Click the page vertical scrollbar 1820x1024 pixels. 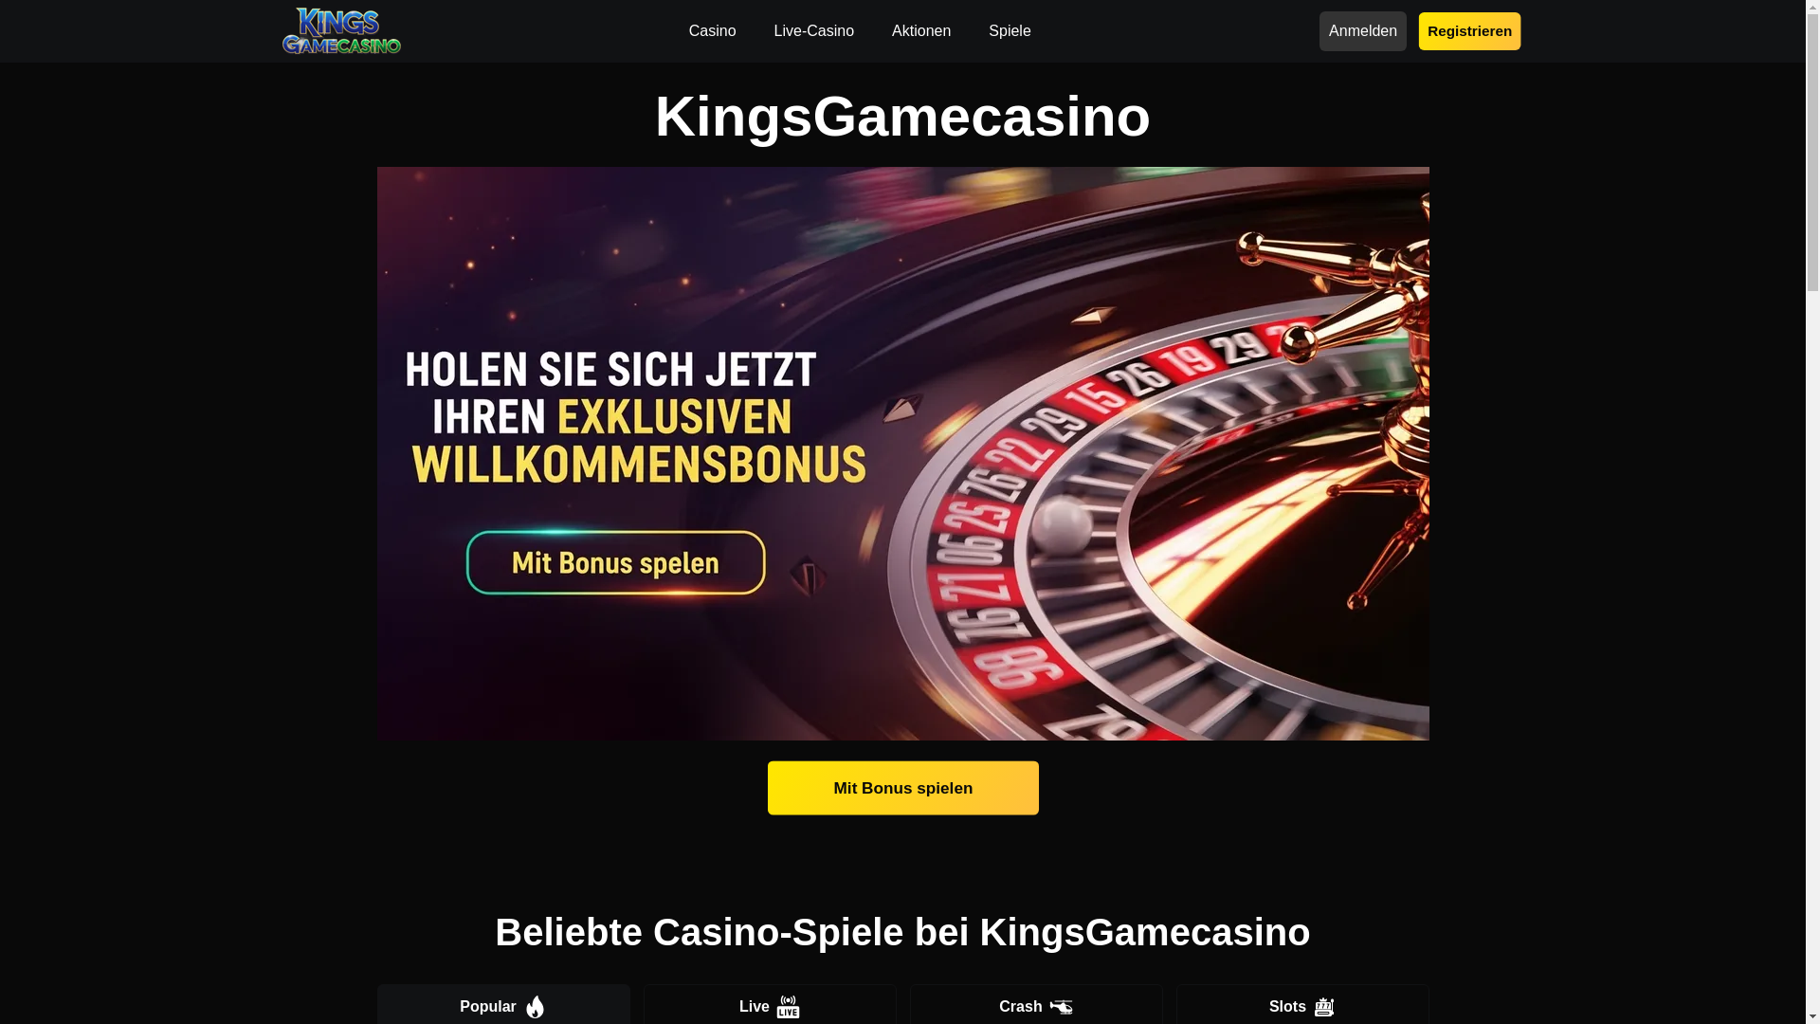1812,512
